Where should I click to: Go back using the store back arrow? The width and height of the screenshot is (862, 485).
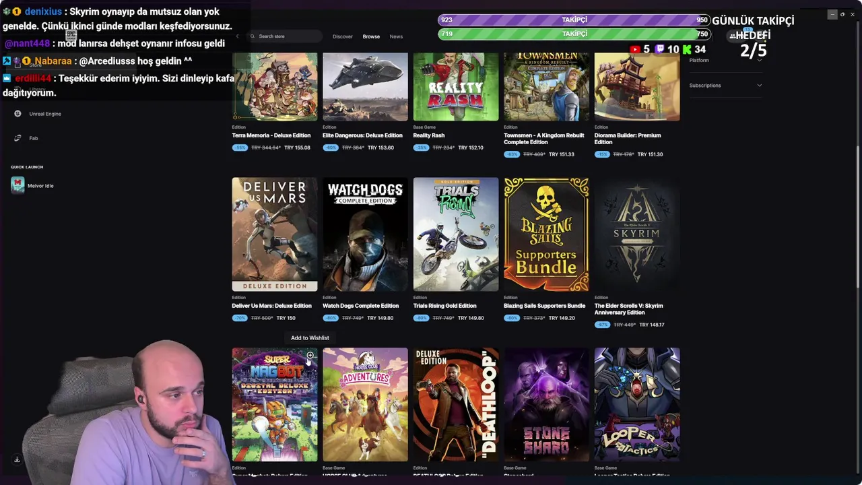237,36
